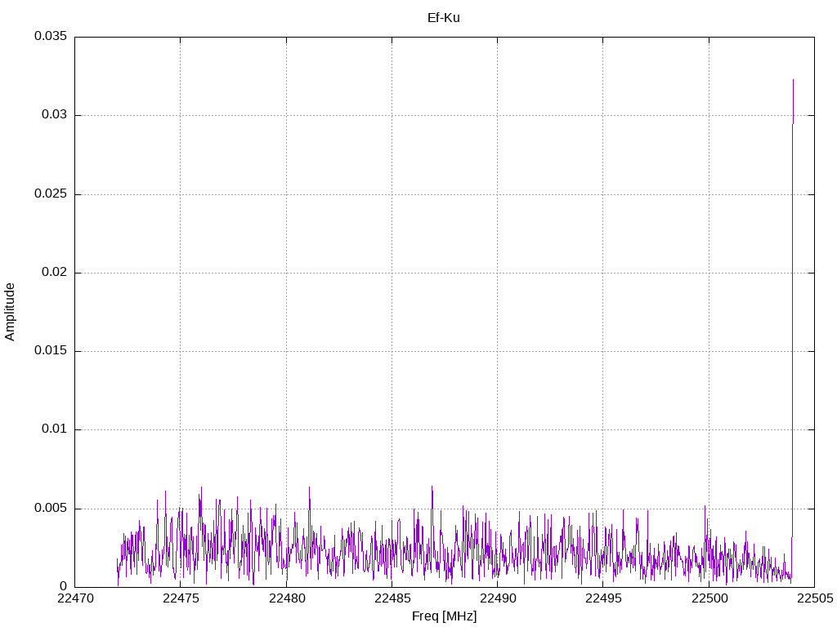Click the 22495 x-axis tick label
Screen dimensions: 837x627
(x=604, y=598)
